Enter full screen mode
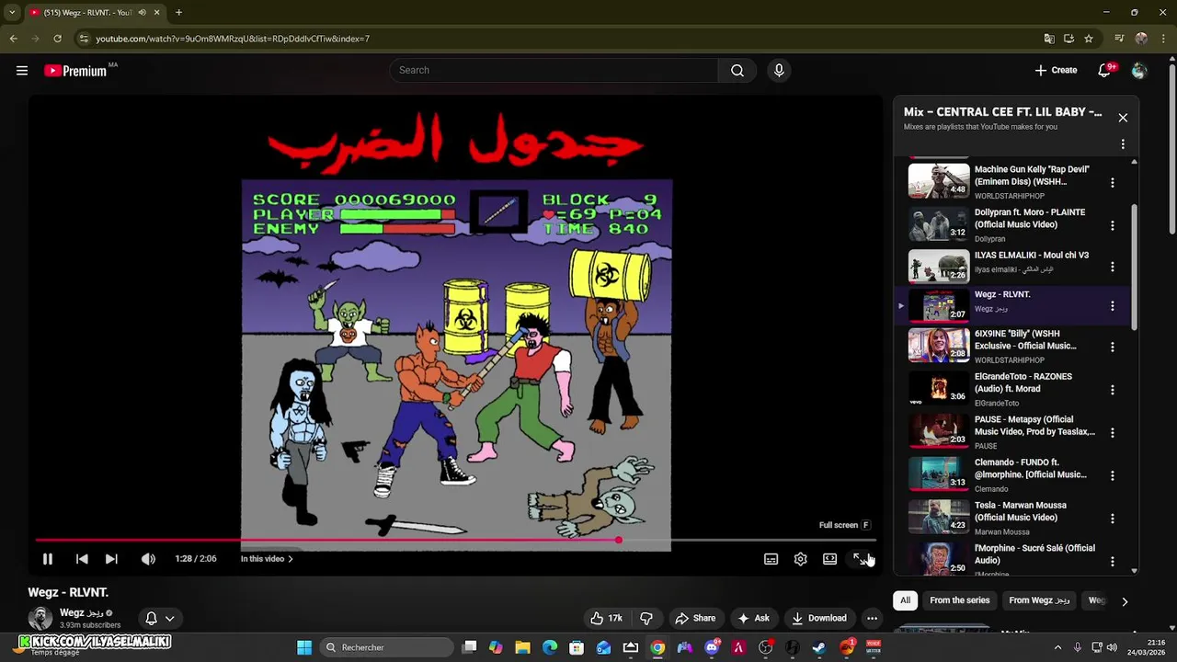Viewport: 1177px width, 662px height. pos(859,558)
